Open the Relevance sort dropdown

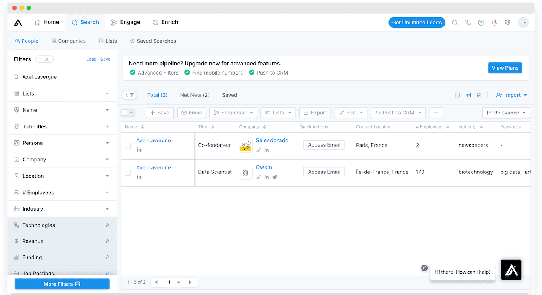tap(507, 113)
